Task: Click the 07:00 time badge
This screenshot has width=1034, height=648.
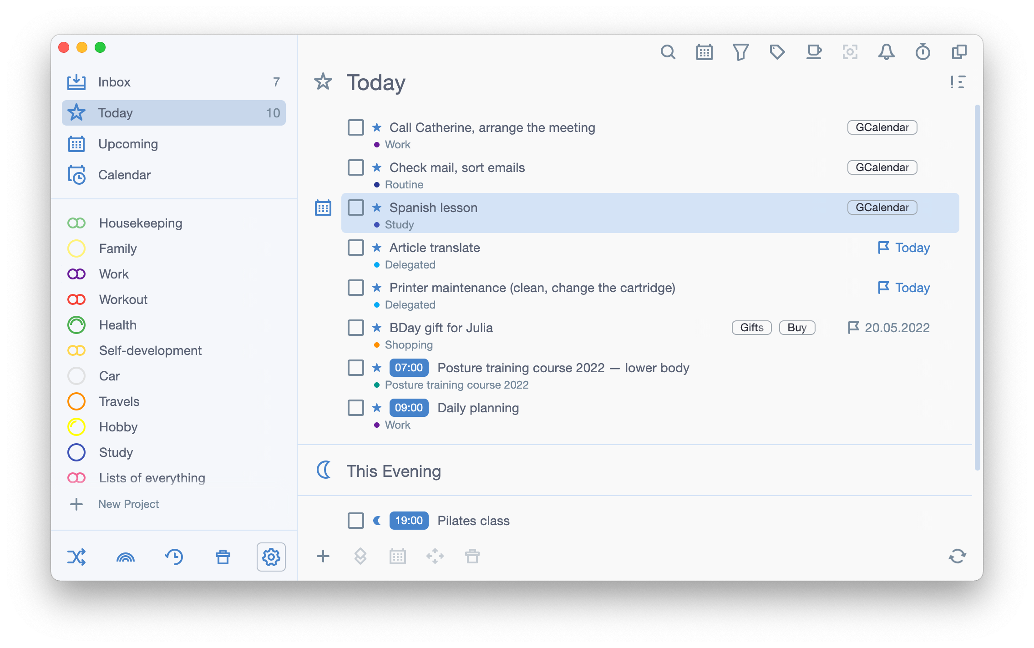Action: [409, 368]
